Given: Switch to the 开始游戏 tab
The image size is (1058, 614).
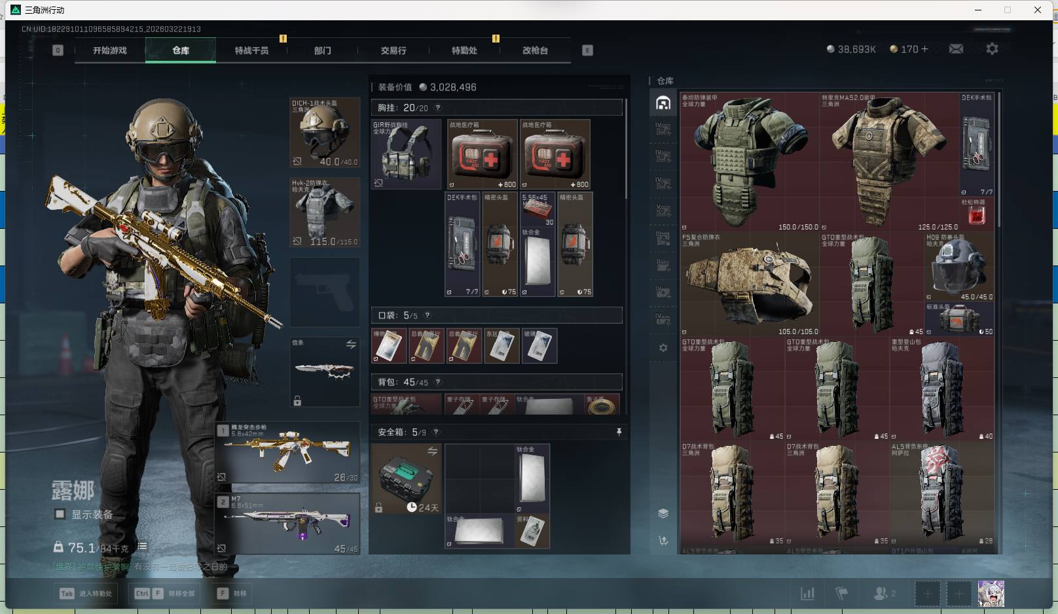Looking at the screenshot, I should click(110, 50).
